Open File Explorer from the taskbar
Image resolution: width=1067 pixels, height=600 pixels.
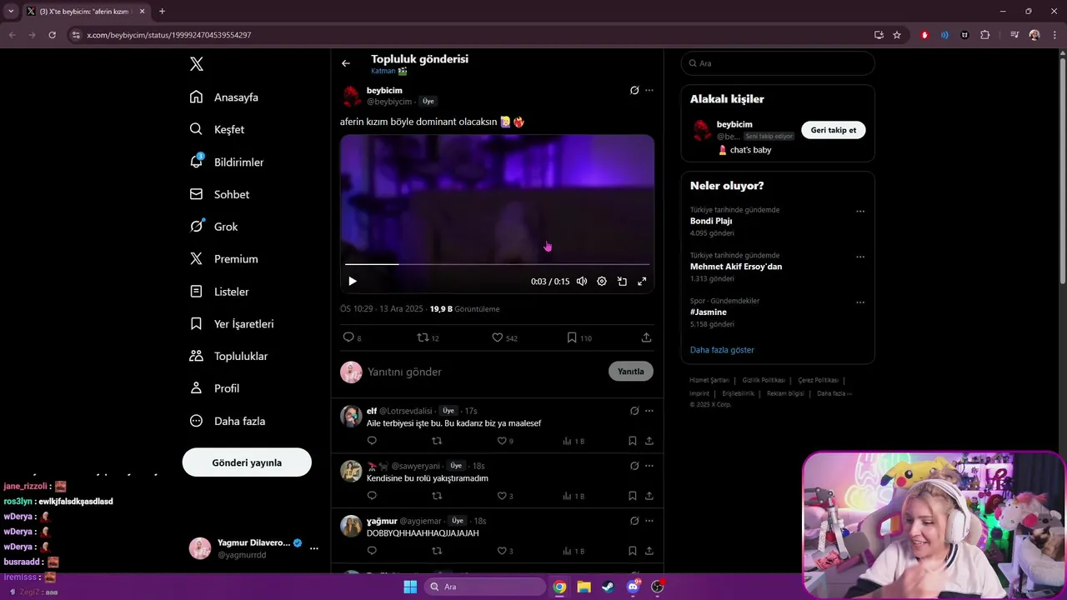click(x=584, y=587)
